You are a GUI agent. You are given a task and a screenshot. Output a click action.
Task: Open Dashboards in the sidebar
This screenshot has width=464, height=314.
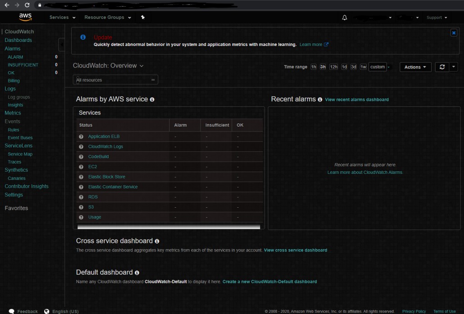click(x=18, y=40)
